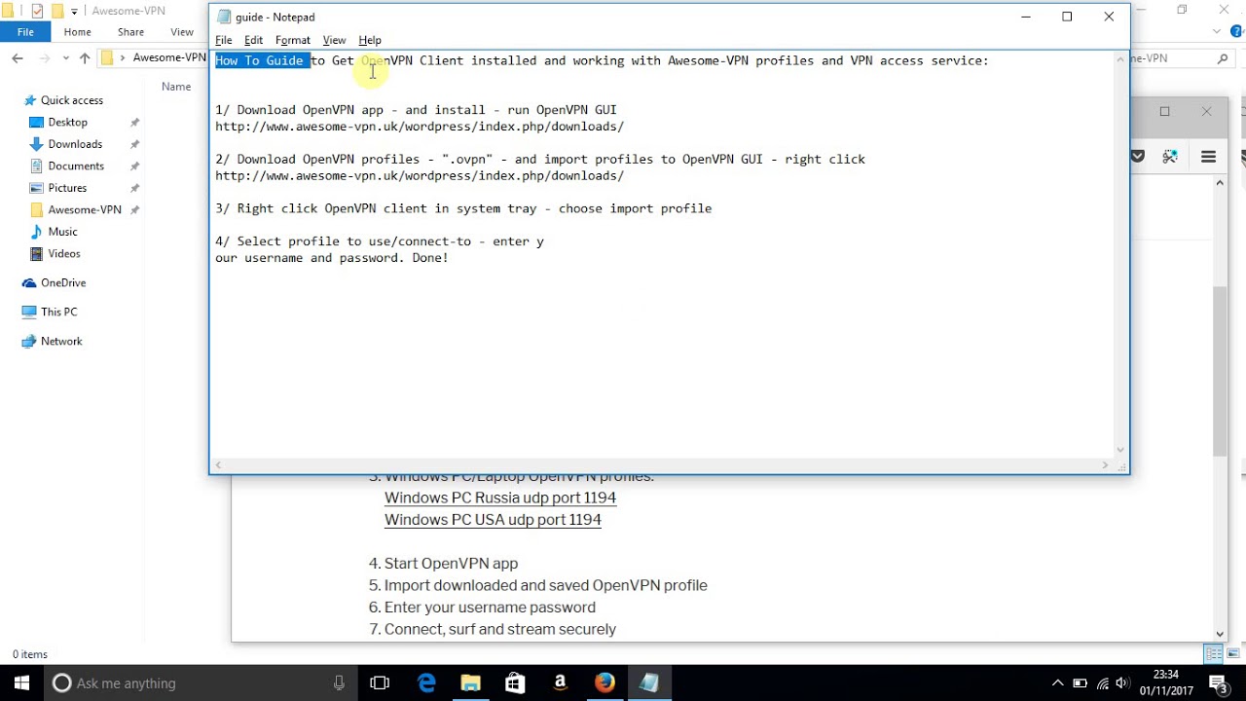Open Documents in the navigation pane

click(76, 166)
